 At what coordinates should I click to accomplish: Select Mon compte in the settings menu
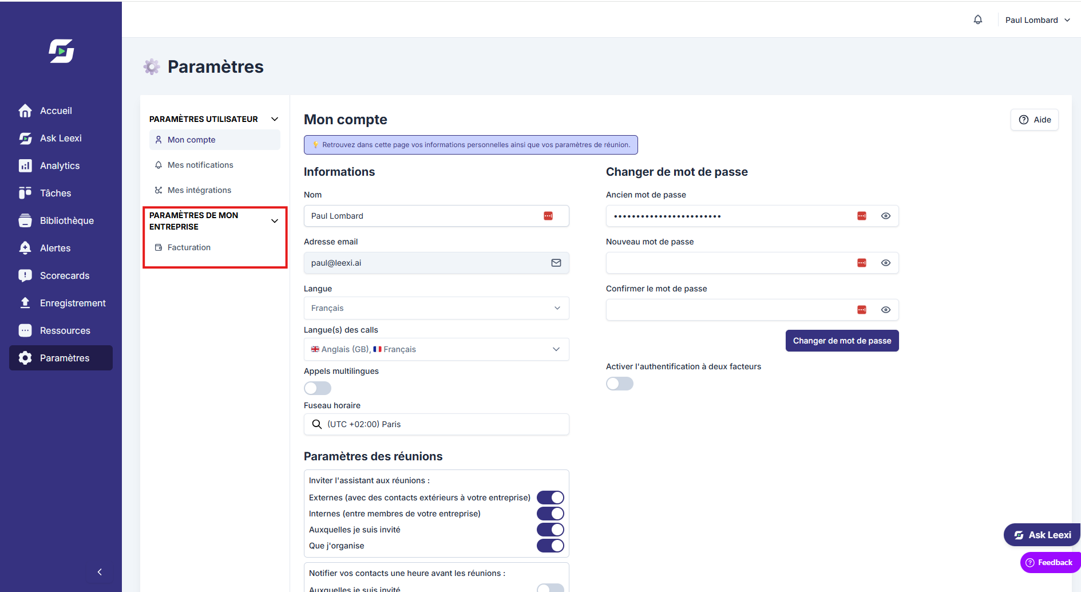[215, 140]
